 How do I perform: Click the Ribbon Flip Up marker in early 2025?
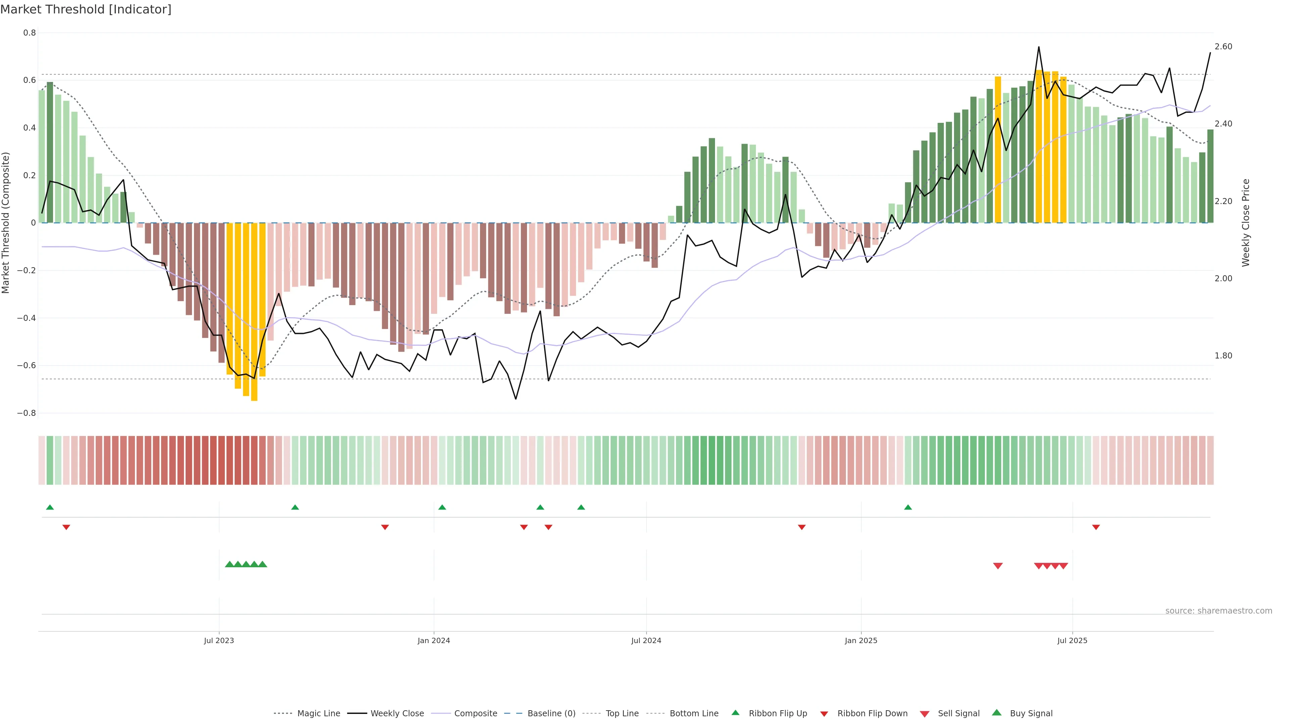tap(908, 507)
